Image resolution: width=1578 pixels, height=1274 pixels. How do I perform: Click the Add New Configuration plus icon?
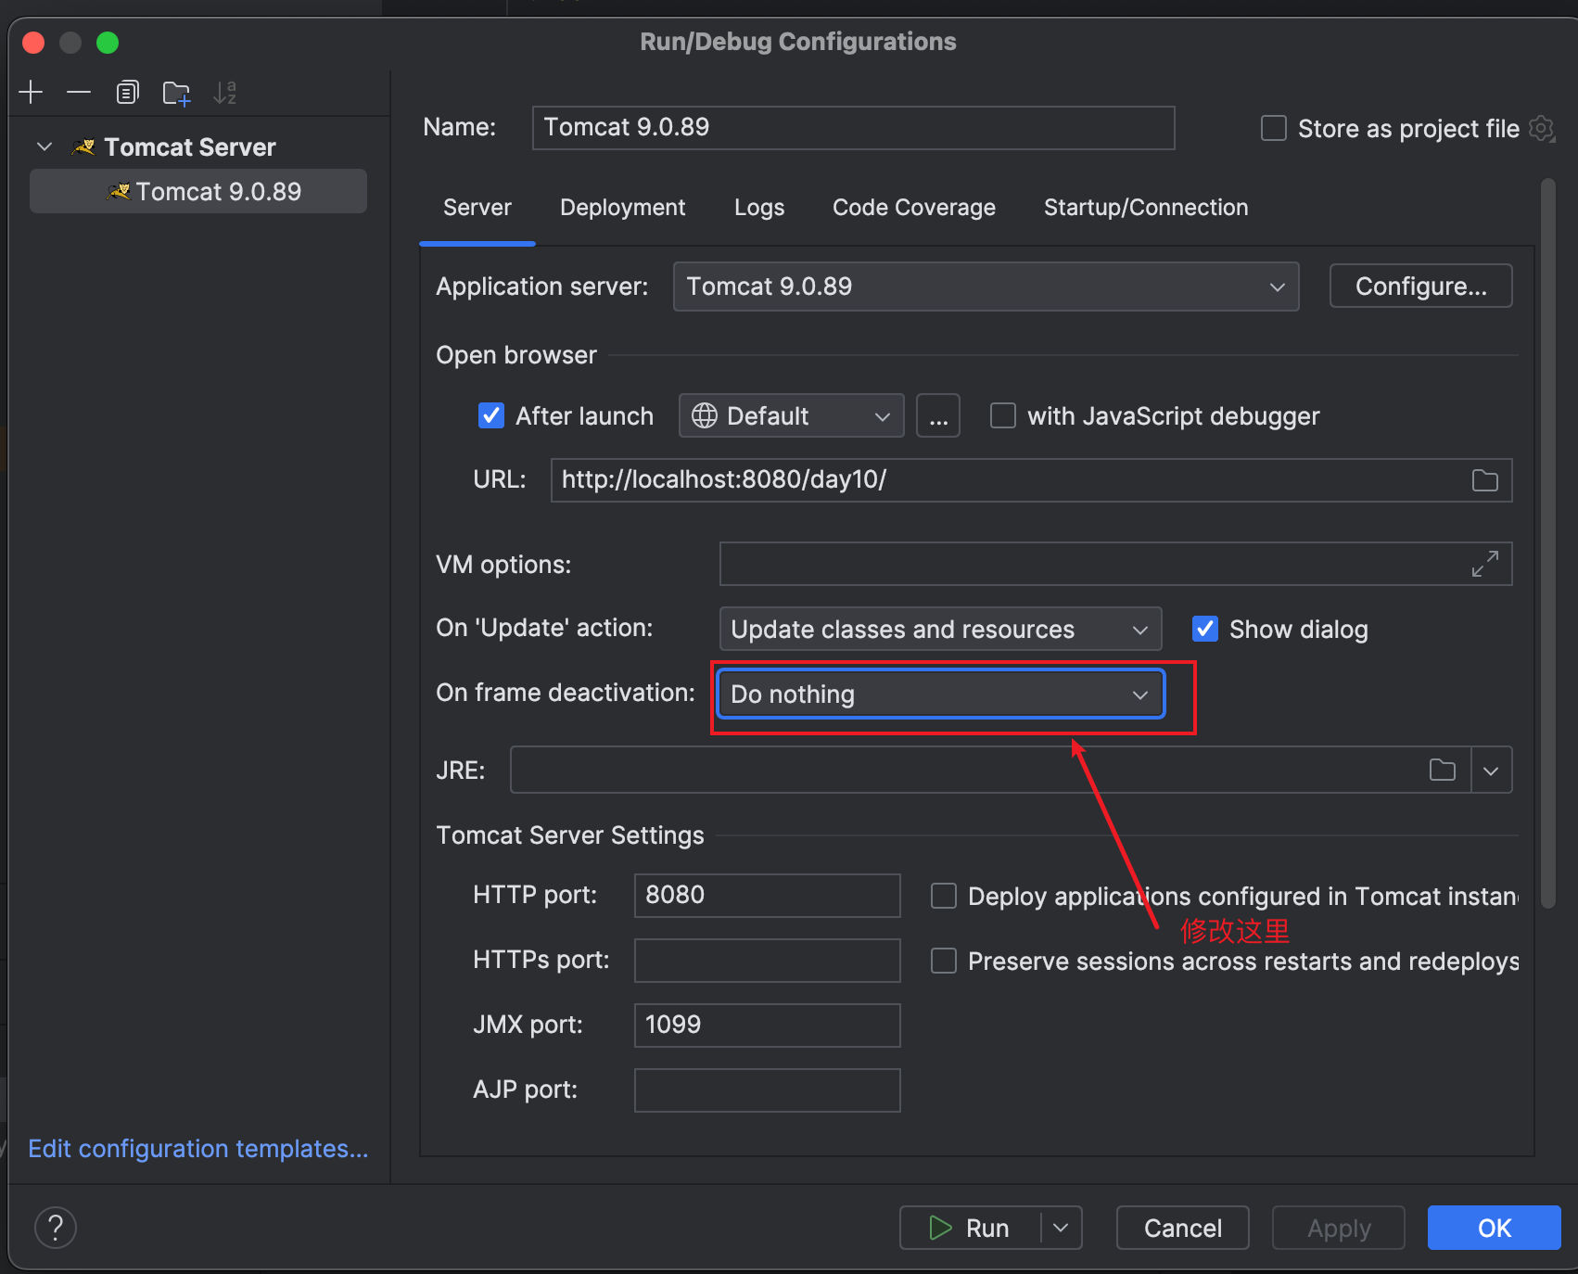point(31,93)
